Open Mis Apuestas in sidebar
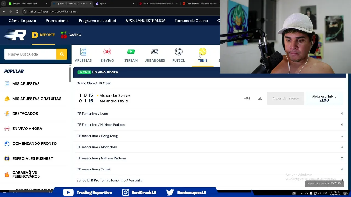 (26, 84)
